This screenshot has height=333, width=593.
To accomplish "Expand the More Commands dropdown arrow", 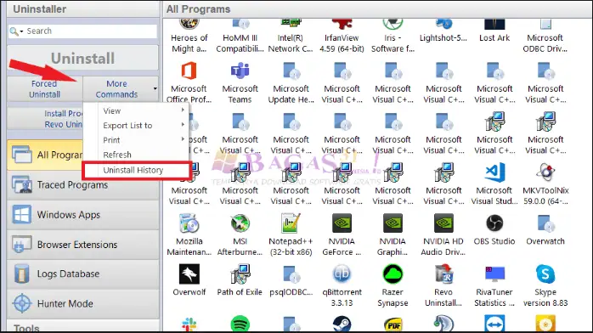I will tap(155, 89).
